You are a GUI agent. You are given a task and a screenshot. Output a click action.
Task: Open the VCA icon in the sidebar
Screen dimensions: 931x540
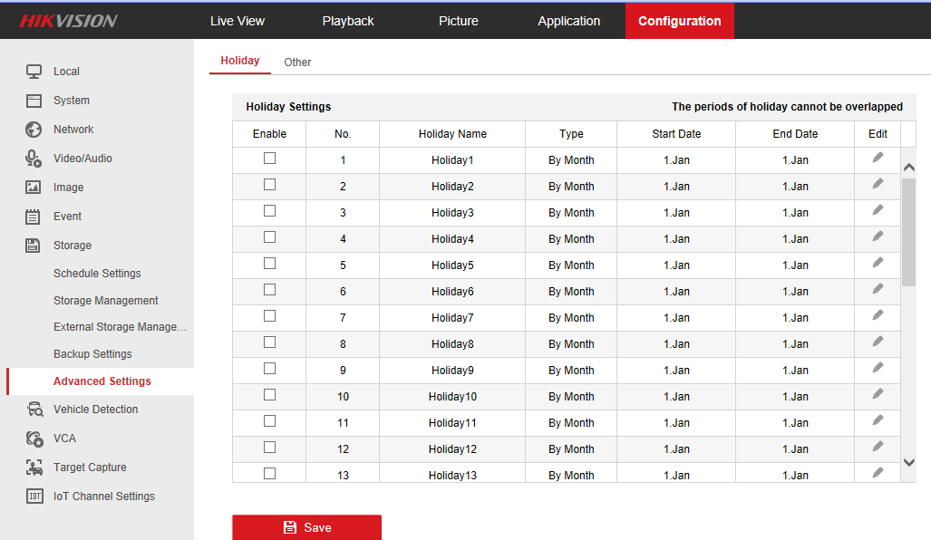34,439
